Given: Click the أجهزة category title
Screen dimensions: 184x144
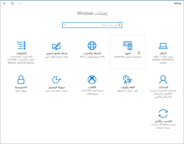Looking at the screenshot, I should pyautogui.click(x=128, y=54).
